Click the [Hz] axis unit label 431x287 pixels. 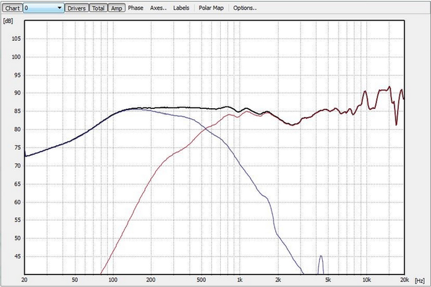pos(419,281)
